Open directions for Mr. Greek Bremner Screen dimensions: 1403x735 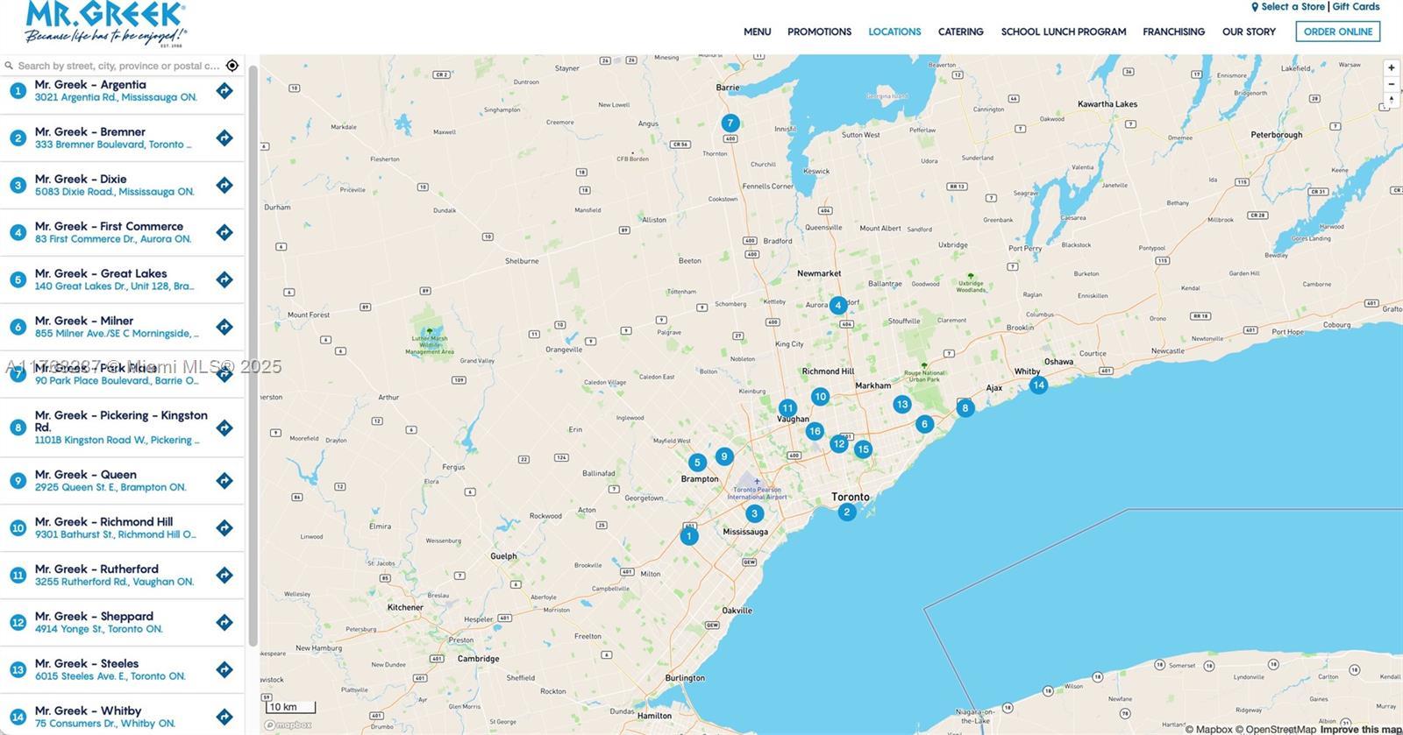point(224,138)
